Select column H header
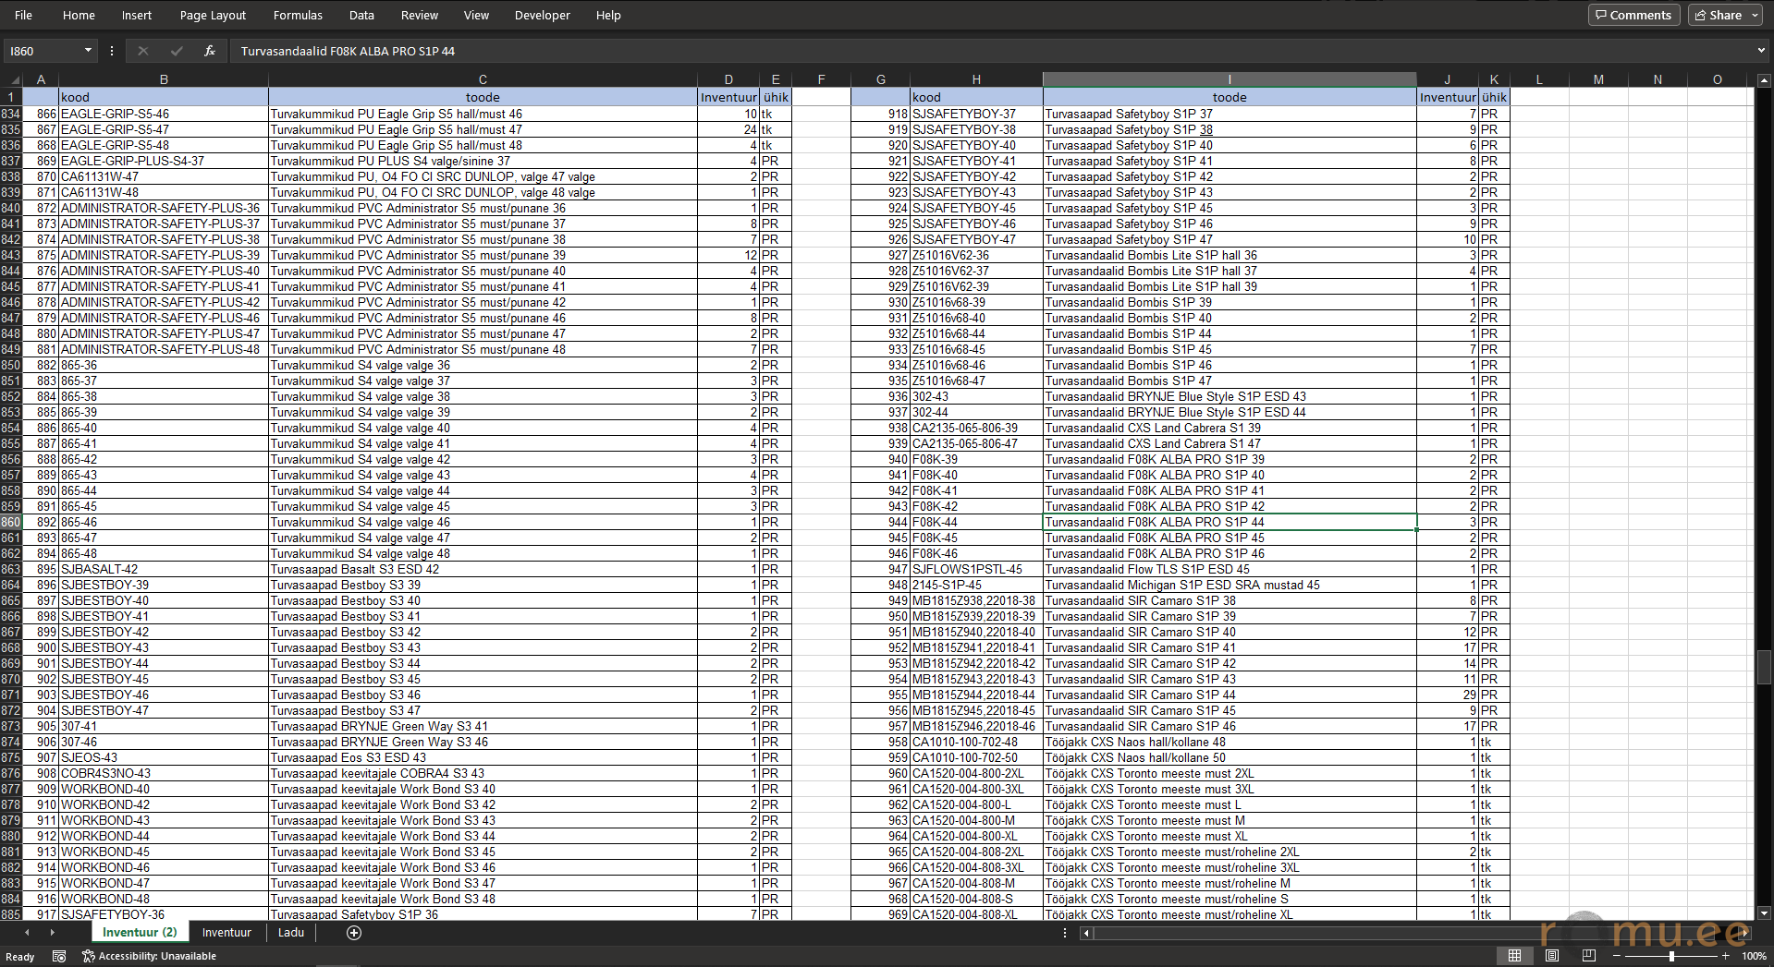Image resolution: width=1774 pixels, height=967 pixels. pos(976,80)
